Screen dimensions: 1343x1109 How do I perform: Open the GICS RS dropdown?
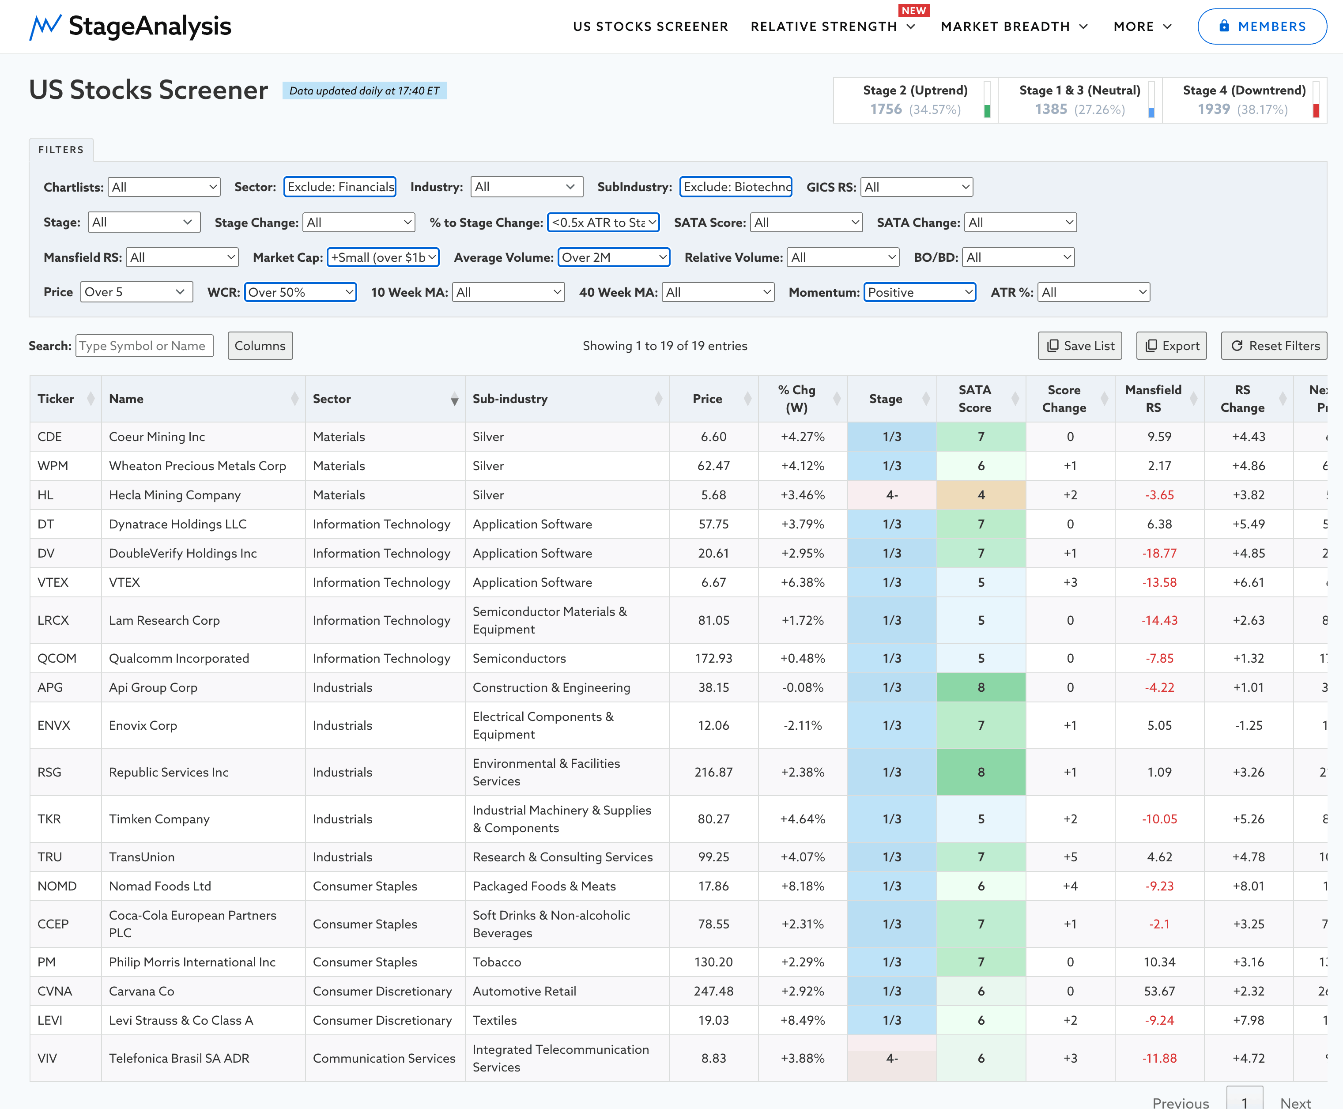[916, 187]
